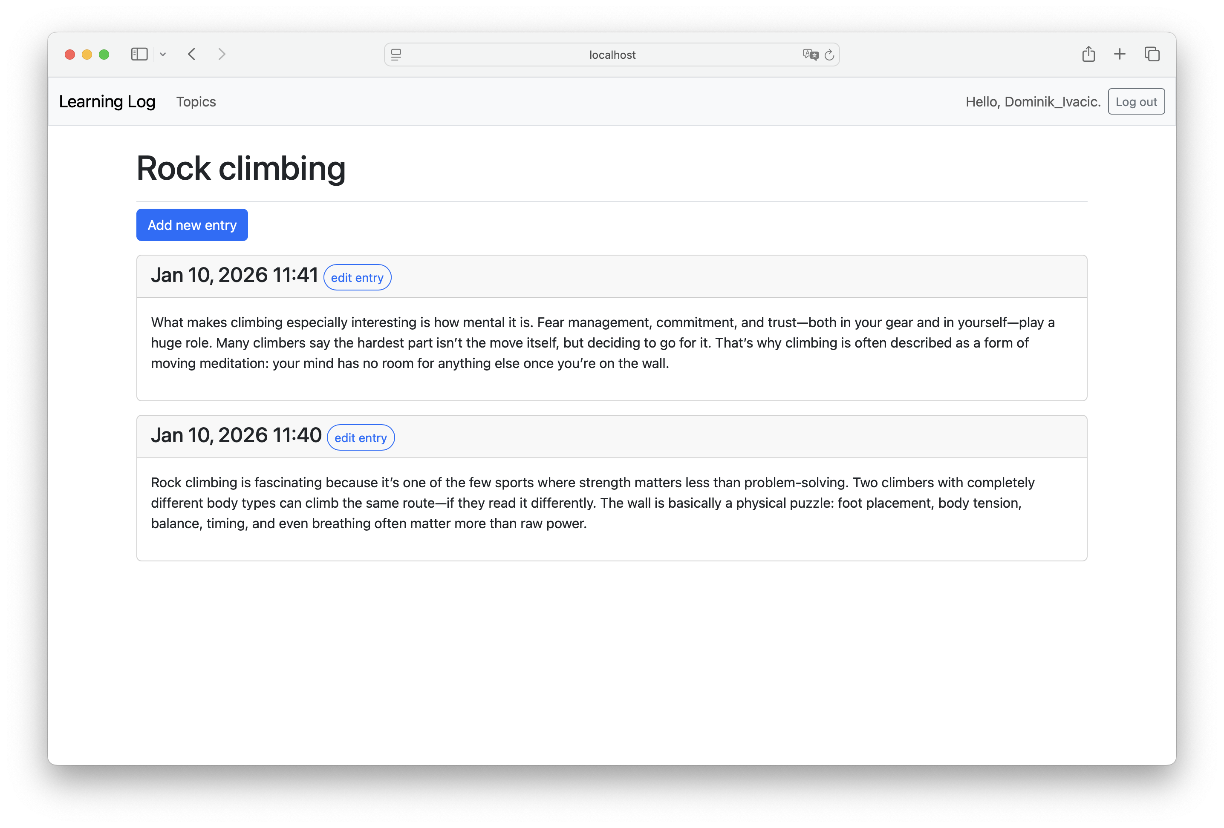The height and width of the screenshot is (828, 1224).
Task: Click the localhost address bar
Action: pyautogui.click(x=612, y=54)
